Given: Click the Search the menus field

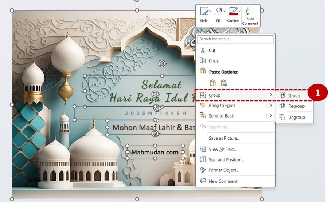Looking at the screenshot, I should pyautogui.click(x=235, y=39).
